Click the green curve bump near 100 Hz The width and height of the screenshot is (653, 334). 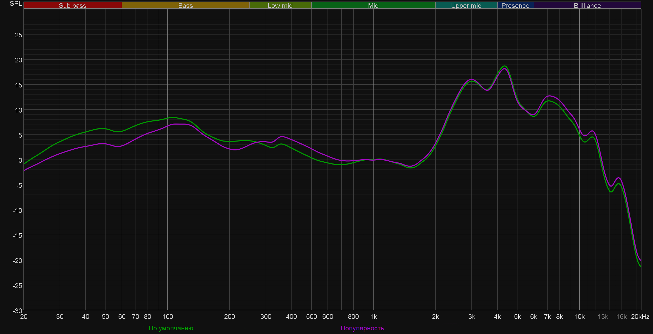(x=172, y=117)
